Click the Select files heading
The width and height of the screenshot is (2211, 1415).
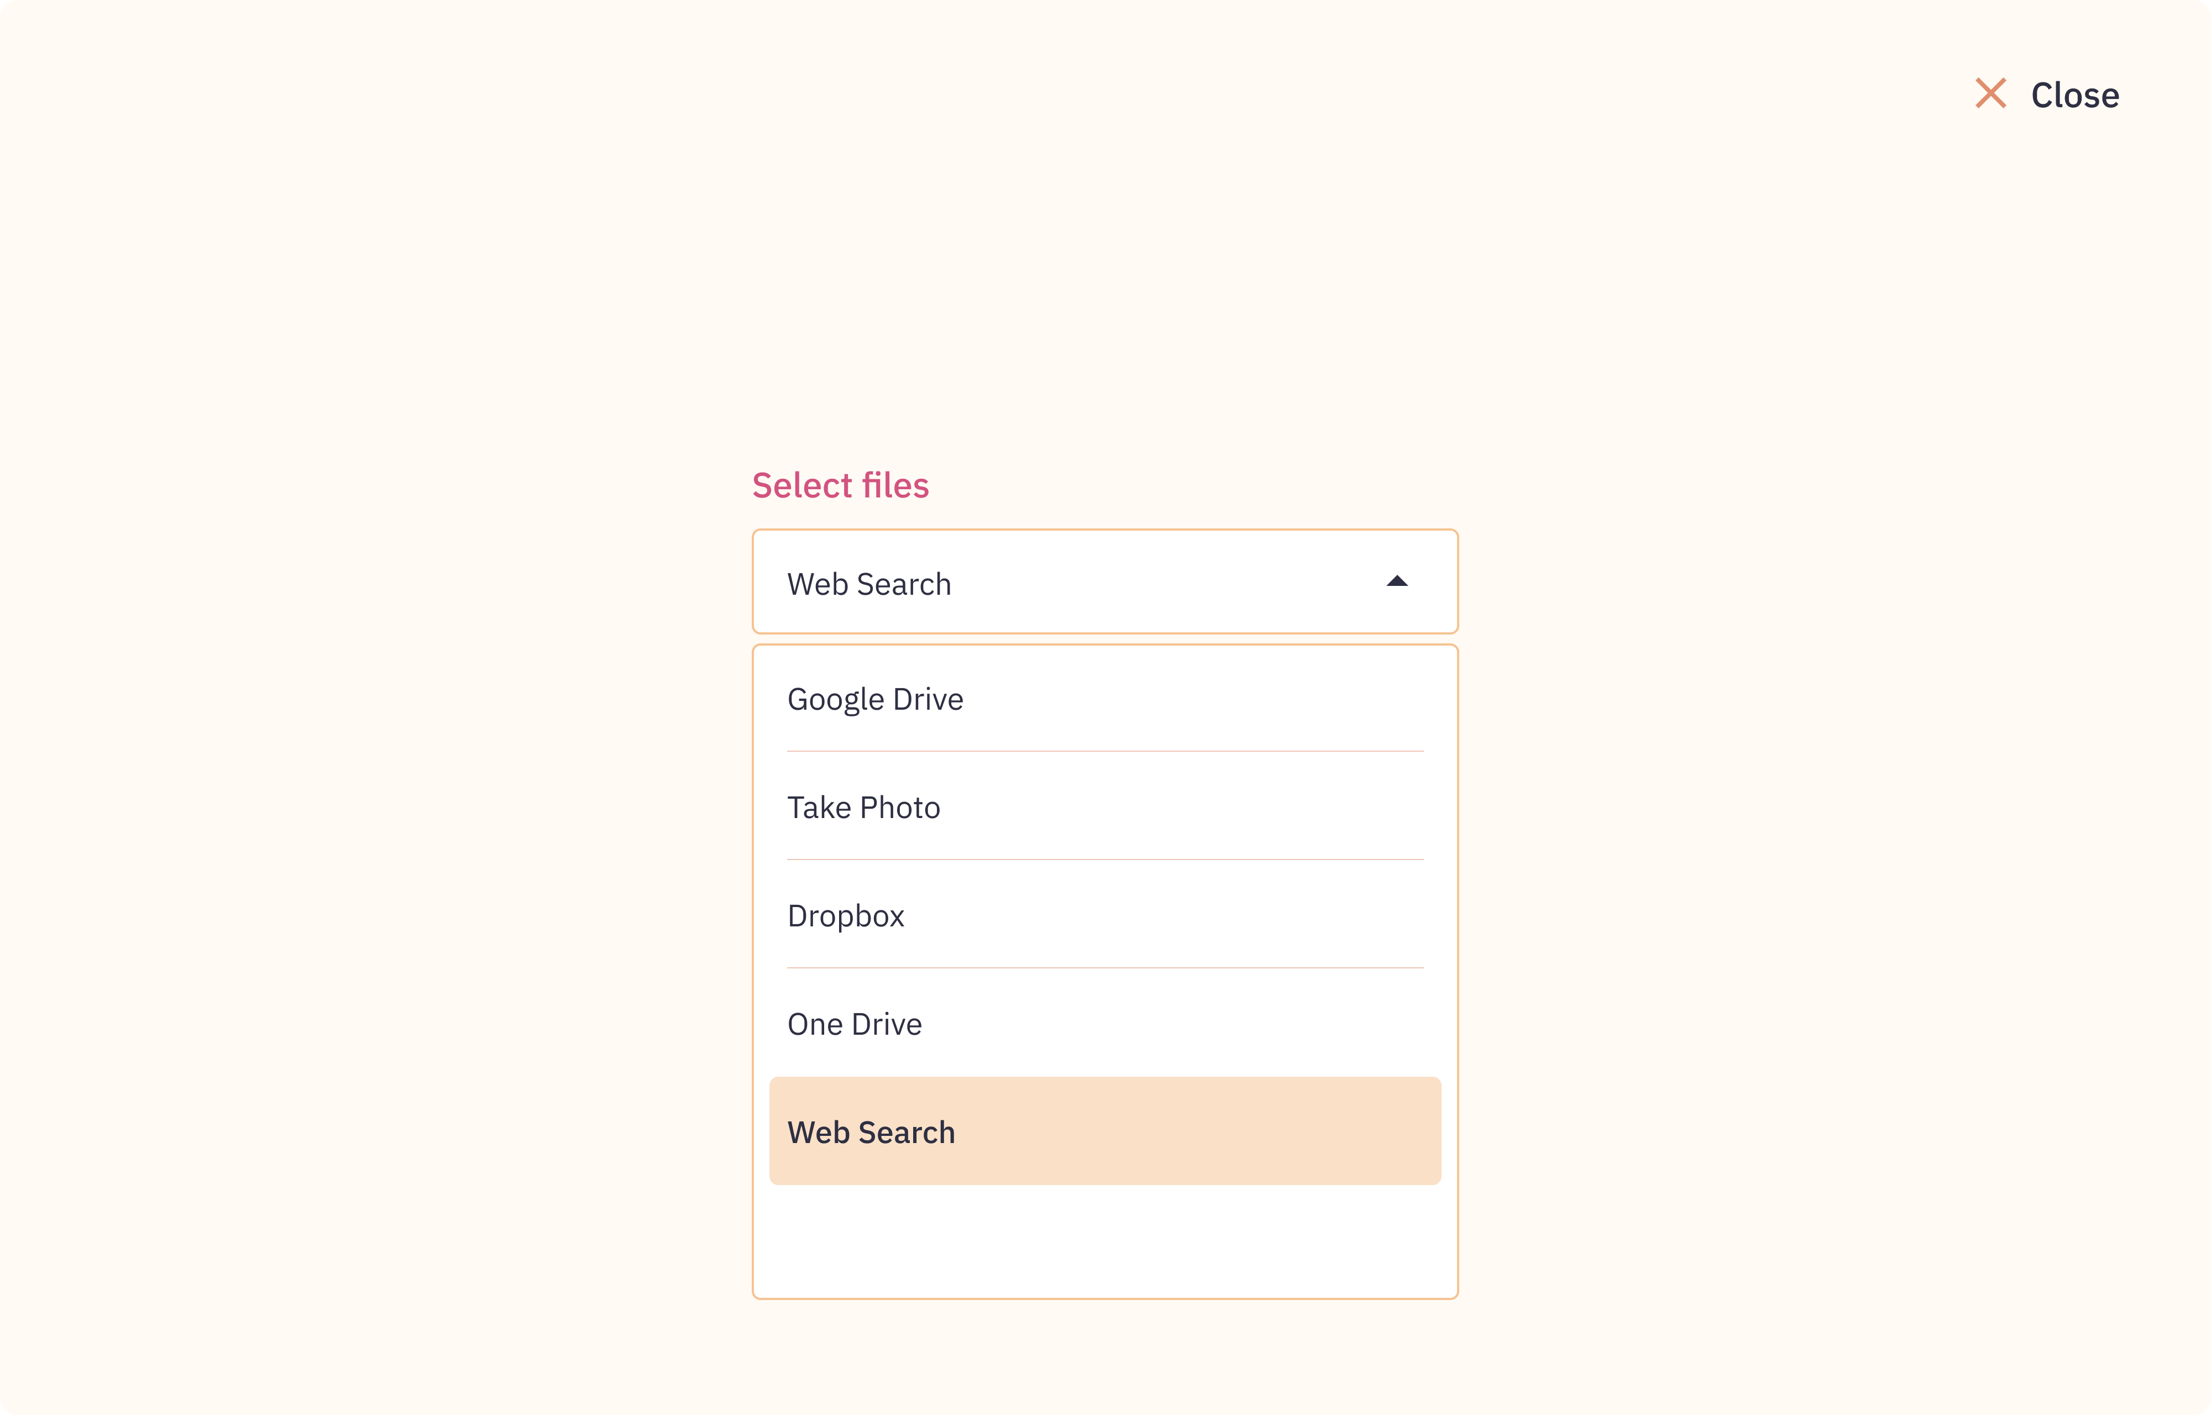pyautogui.click(x=841, y=485)
